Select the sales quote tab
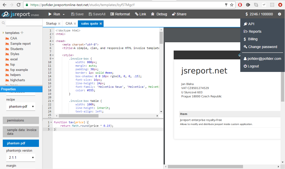This screenshot has height=169, width=285. click(90, 23)
